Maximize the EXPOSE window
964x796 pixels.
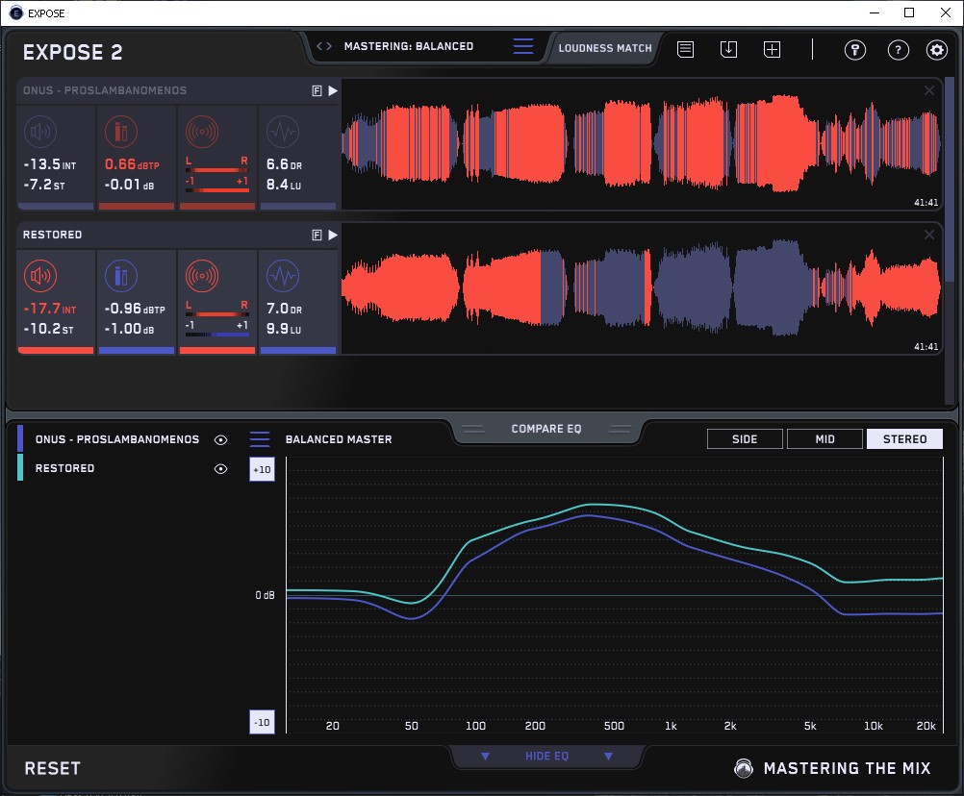point(909,12)
